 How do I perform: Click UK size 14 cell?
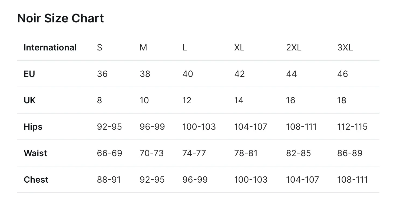pos(239,100)
